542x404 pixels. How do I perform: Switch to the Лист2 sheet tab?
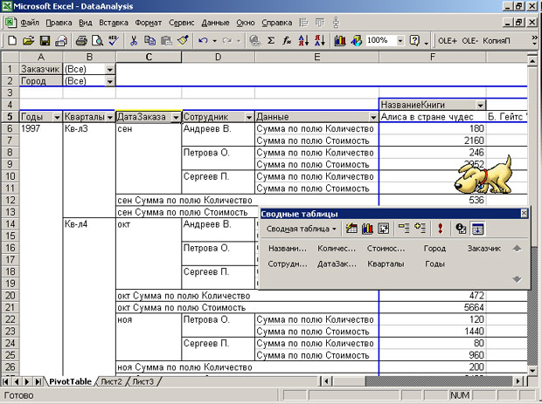point(110,382)
